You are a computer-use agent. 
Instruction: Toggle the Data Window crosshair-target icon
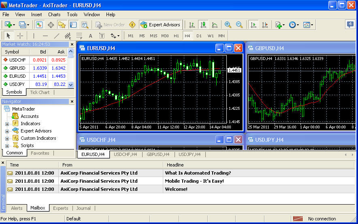51,25
